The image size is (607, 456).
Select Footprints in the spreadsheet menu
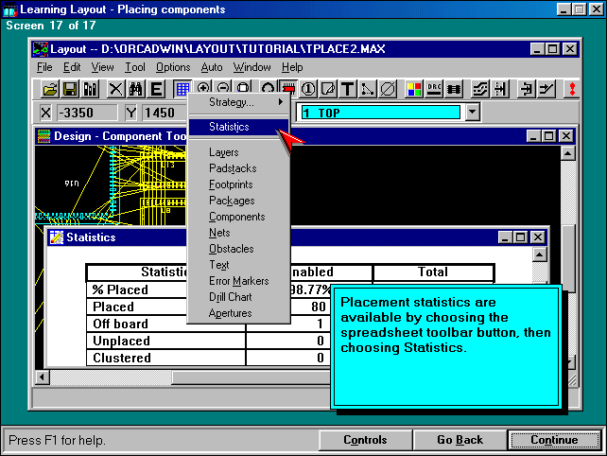click(231, 184)
